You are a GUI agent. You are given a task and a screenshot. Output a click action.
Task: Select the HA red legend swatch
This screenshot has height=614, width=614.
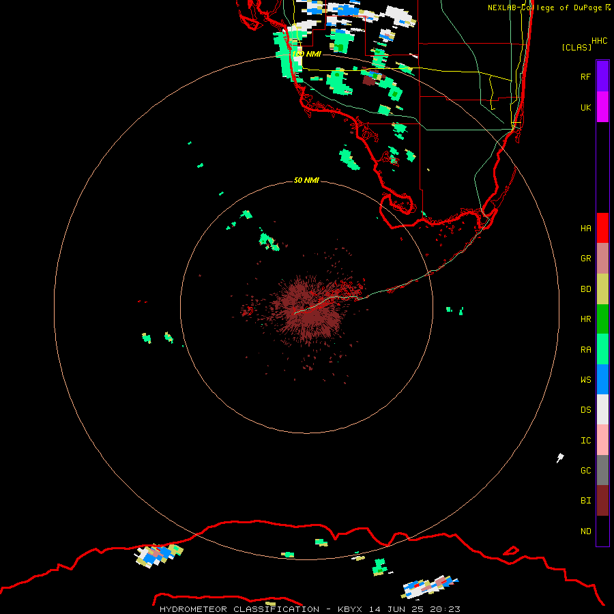coord(602,228)
